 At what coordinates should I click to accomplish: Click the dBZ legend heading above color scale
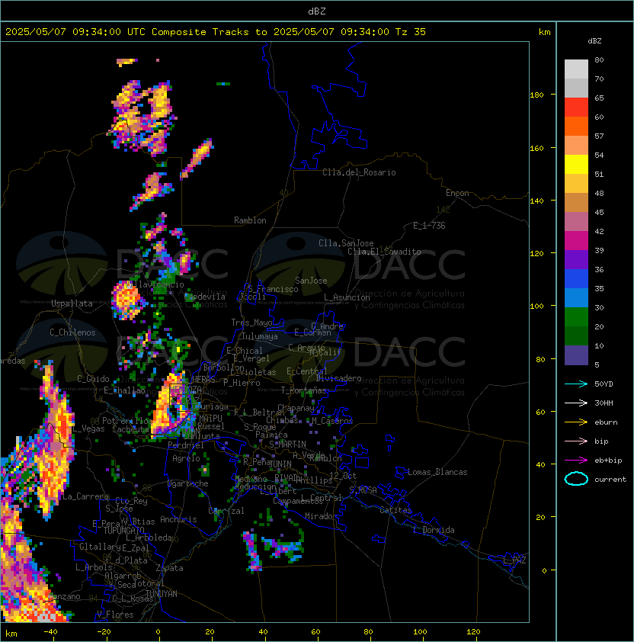[594, 41]
